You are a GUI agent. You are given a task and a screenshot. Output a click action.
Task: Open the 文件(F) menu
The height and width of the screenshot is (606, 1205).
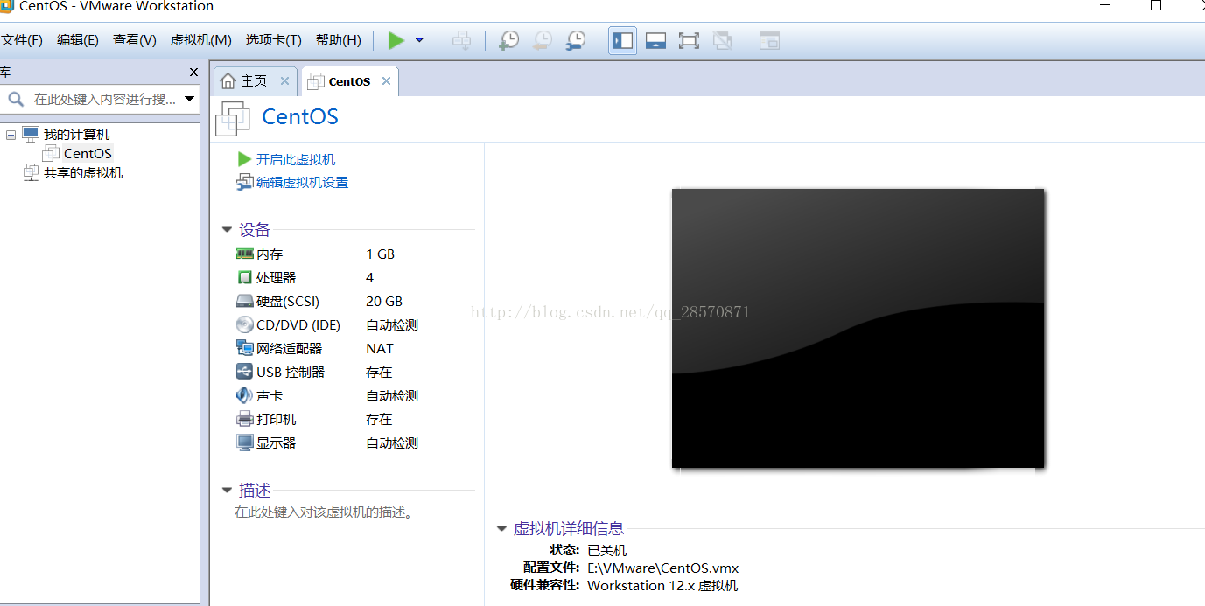click(x=22, y=40)
